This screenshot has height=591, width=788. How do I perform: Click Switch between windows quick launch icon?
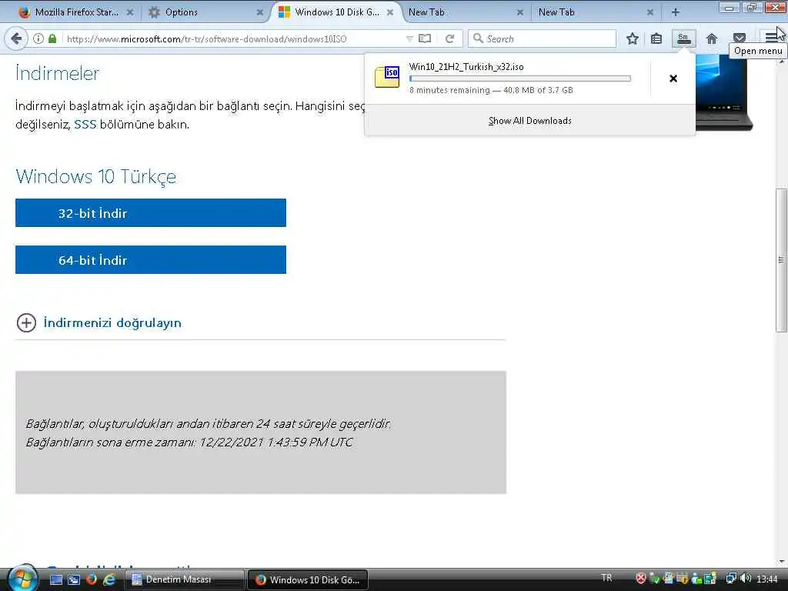(x=74, y=579)
